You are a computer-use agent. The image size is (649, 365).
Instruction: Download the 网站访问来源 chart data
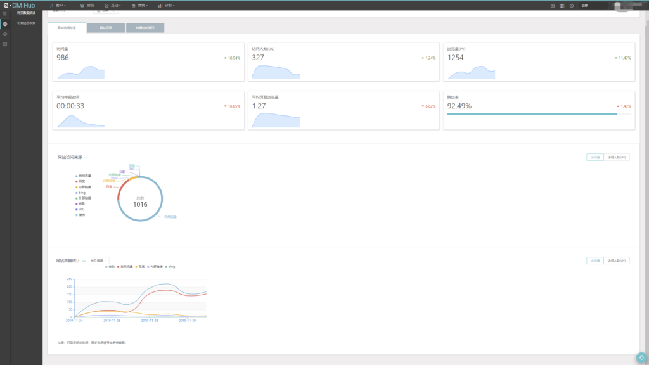(x=86, y=157)
